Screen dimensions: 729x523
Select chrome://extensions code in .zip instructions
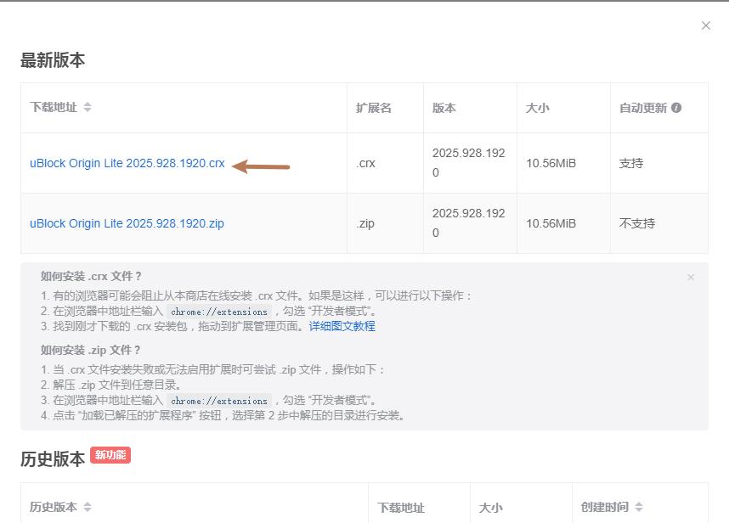pos(219,401)
